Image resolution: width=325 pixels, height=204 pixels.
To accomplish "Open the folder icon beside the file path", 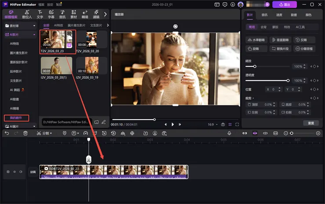I will pos(97,122).
